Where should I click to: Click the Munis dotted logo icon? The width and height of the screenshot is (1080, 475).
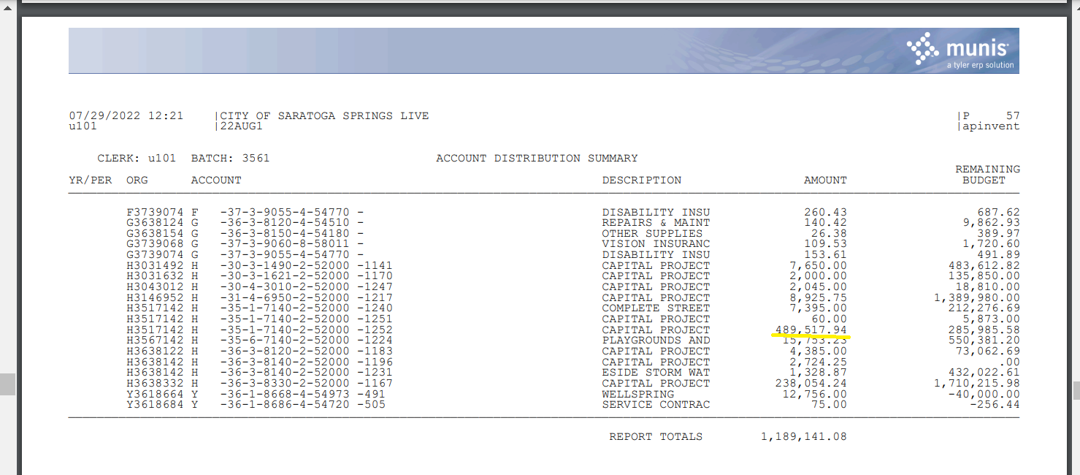click(923, 48)
